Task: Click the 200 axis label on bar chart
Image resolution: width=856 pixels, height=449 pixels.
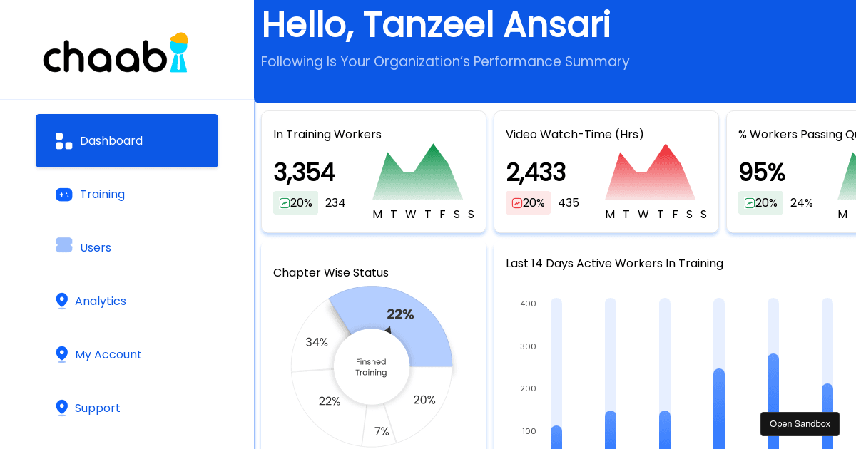Action: coord(529,388)
